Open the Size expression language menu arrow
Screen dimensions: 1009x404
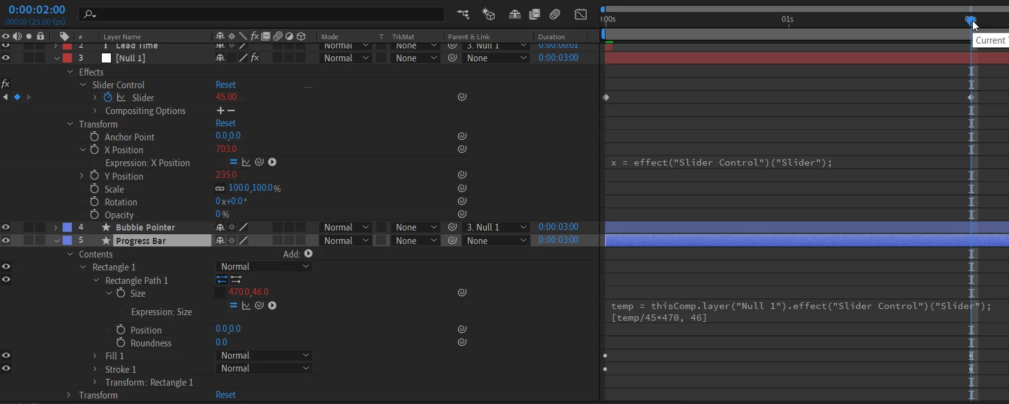pos(272,305)
